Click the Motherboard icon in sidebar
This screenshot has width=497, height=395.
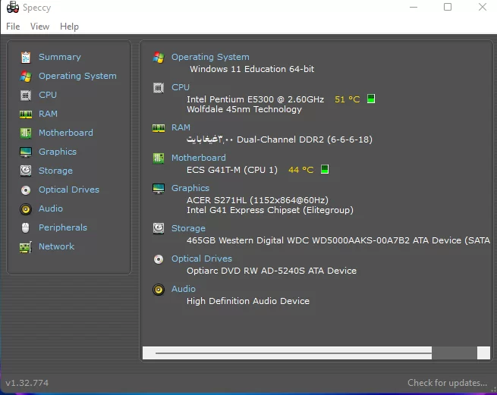pos(26,133)
